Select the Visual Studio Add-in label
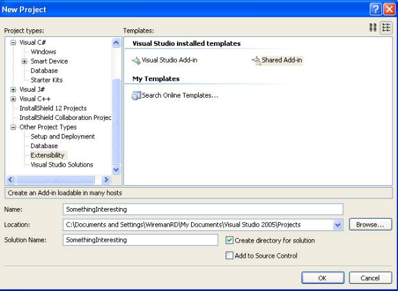The width and height of the screenshot is (398, 291). click(x=169, y=60)
